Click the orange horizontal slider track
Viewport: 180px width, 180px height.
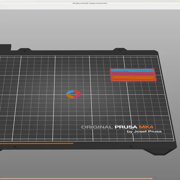pos(76,179)
